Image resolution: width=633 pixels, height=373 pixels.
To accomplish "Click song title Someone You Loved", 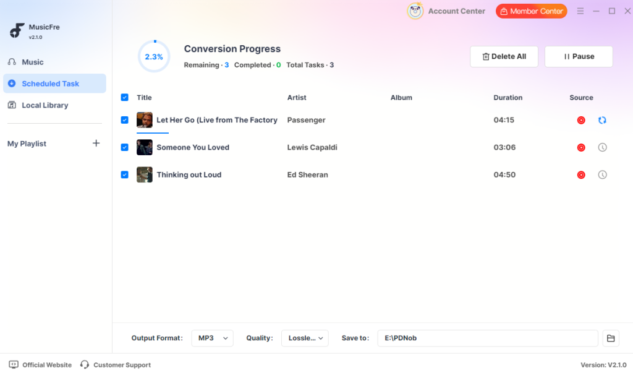I will point(193,147).
